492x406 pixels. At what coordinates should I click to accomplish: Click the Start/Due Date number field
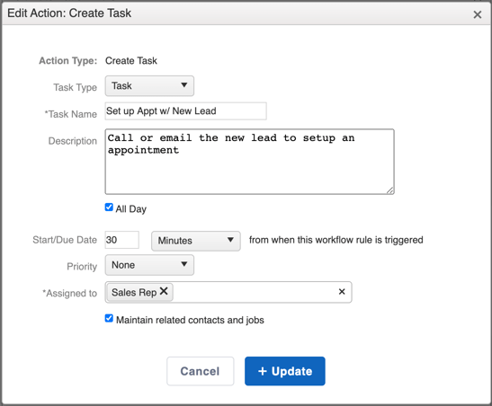point(122,240)
